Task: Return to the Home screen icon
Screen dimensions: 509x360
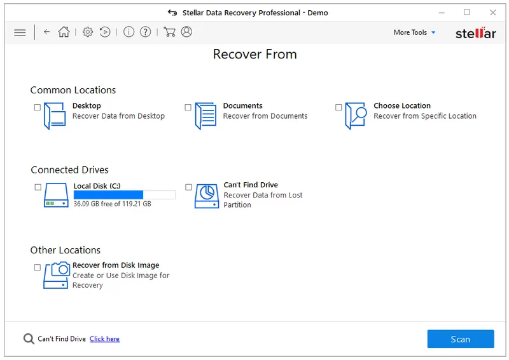Action: point(64,32)
